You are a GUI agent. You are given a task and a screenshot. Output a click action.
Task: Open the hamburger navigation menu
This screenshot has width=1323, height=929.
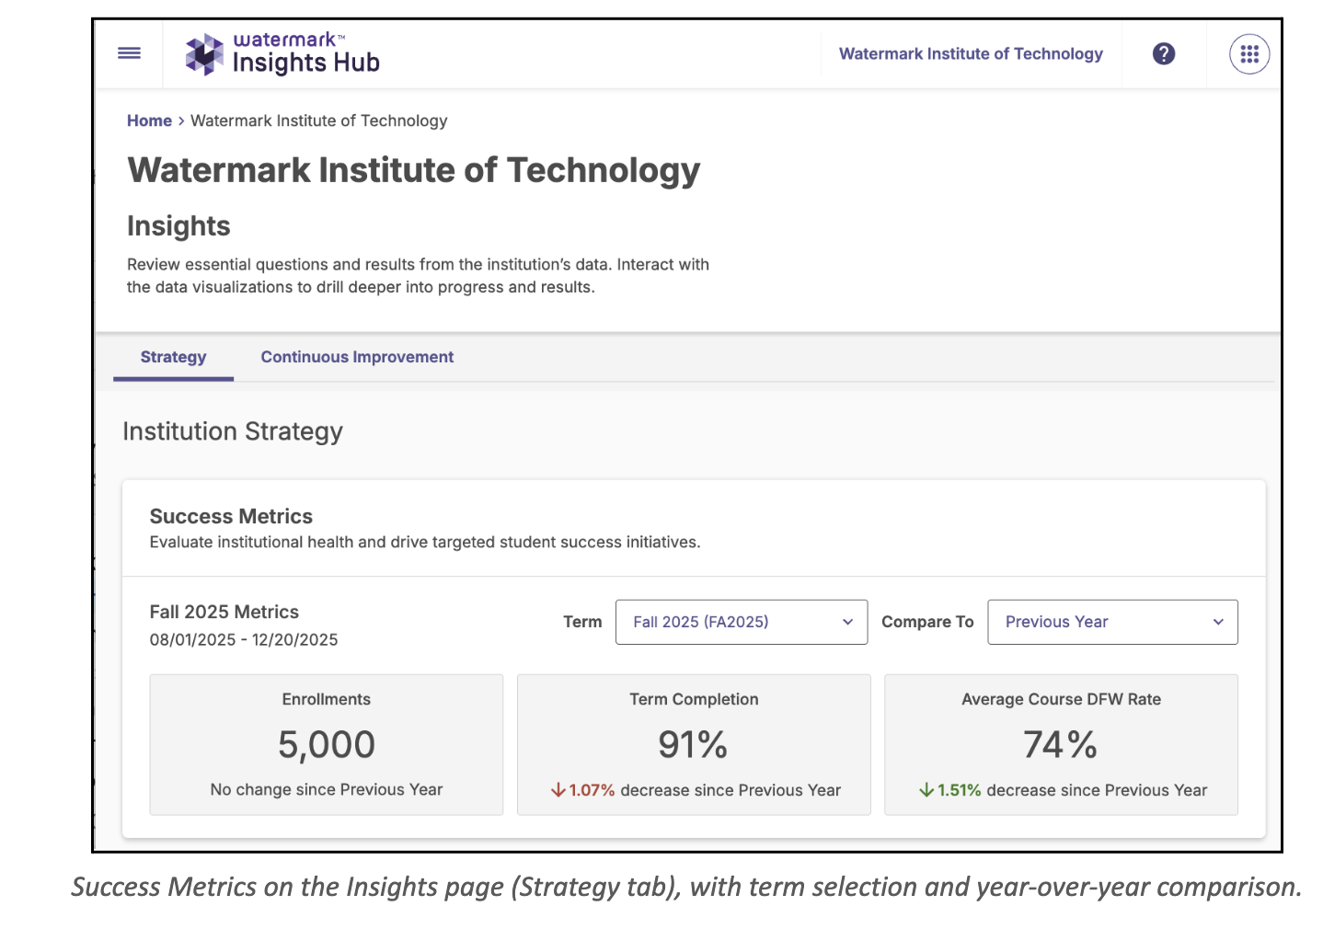tap(130, 53)
